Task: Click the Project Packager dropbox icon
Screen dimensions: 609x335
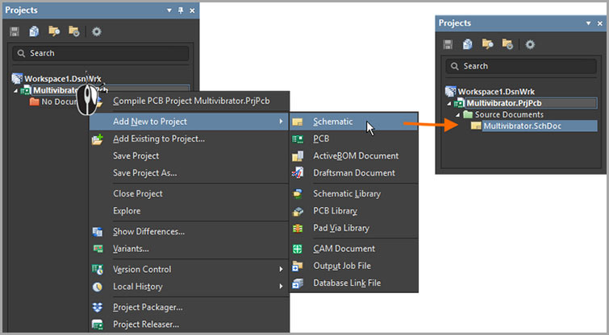Action: tap(98, 308)
